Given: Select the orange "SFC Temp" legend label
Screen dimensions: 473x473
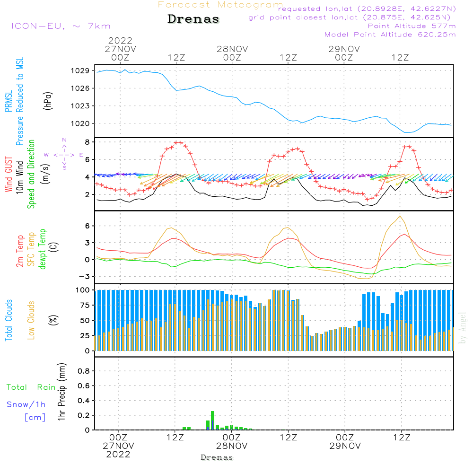Looking at the screenshot, I should coord(31,249).
